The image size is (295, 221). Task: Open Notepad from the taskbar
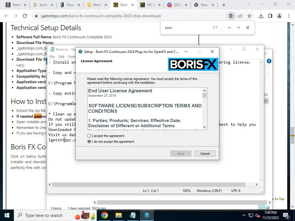[x=133, y=215]
